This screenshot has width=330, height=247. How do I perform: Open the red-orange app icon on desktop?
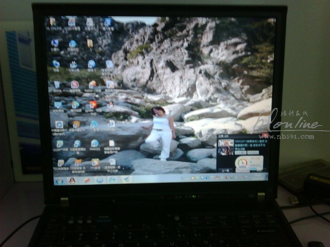click(x=93, y=105)
